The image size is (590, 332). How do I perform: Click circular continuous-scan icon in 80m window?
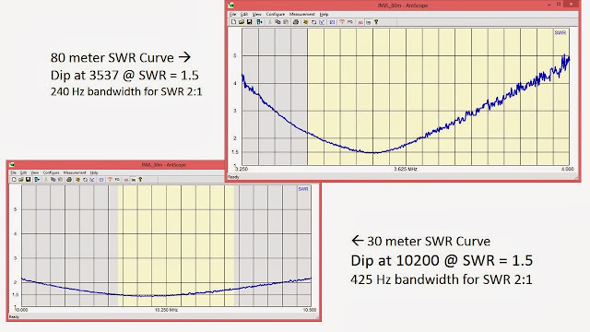click(313, 22)
